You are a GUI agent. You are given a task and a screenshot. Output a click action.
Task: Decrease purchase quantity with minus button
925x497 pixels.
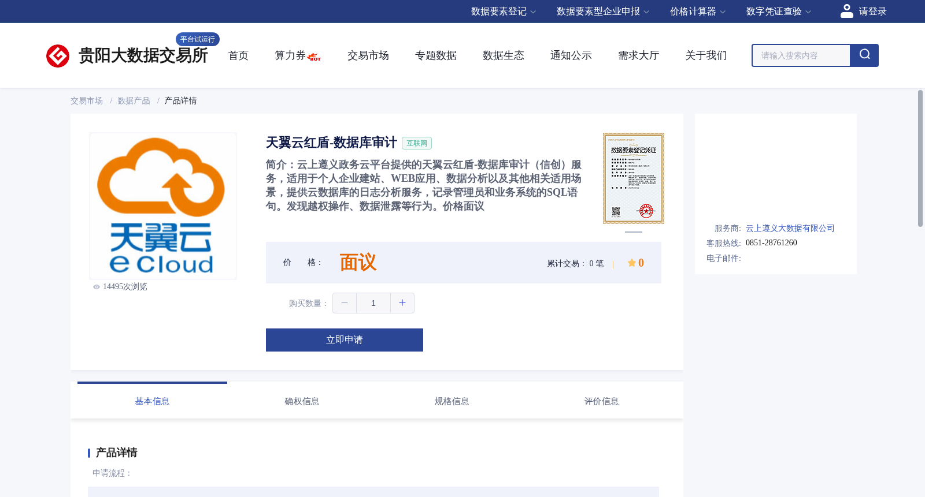(345, 303)
